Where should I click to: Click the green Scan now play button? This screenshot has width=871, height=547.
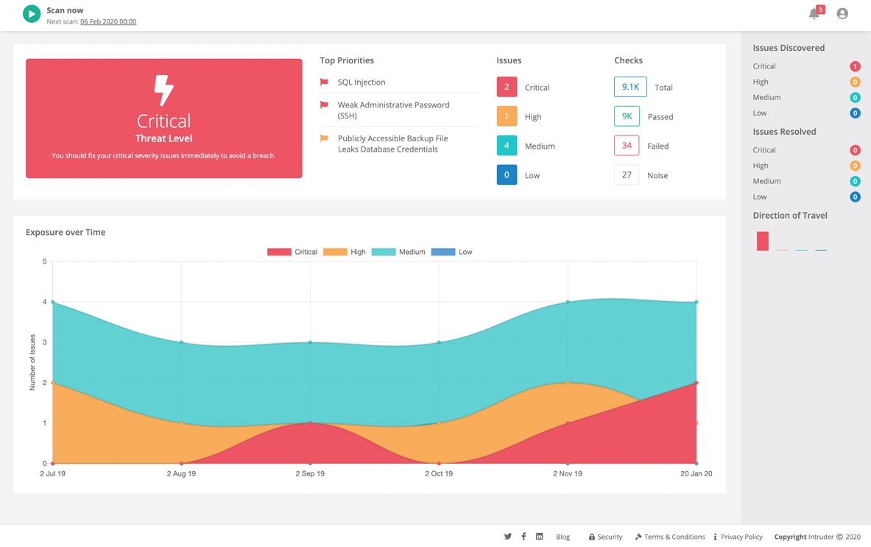[32, 14]
